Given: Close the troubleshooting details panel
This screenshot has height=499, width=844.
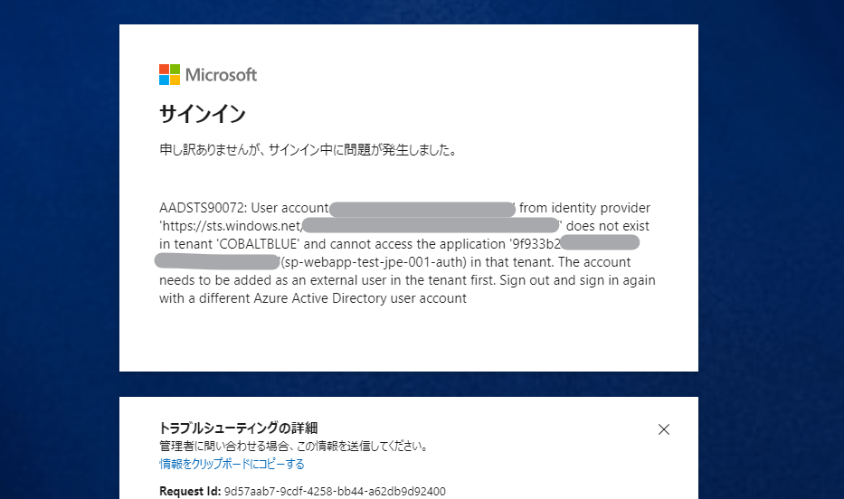Looking at the screenshot, I should (664, 429).
